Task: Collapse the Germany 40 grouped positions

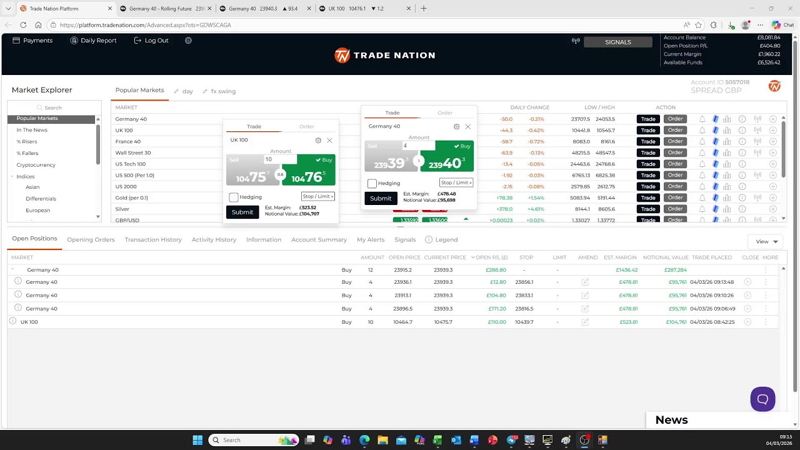Action: [x=12, y=269]
